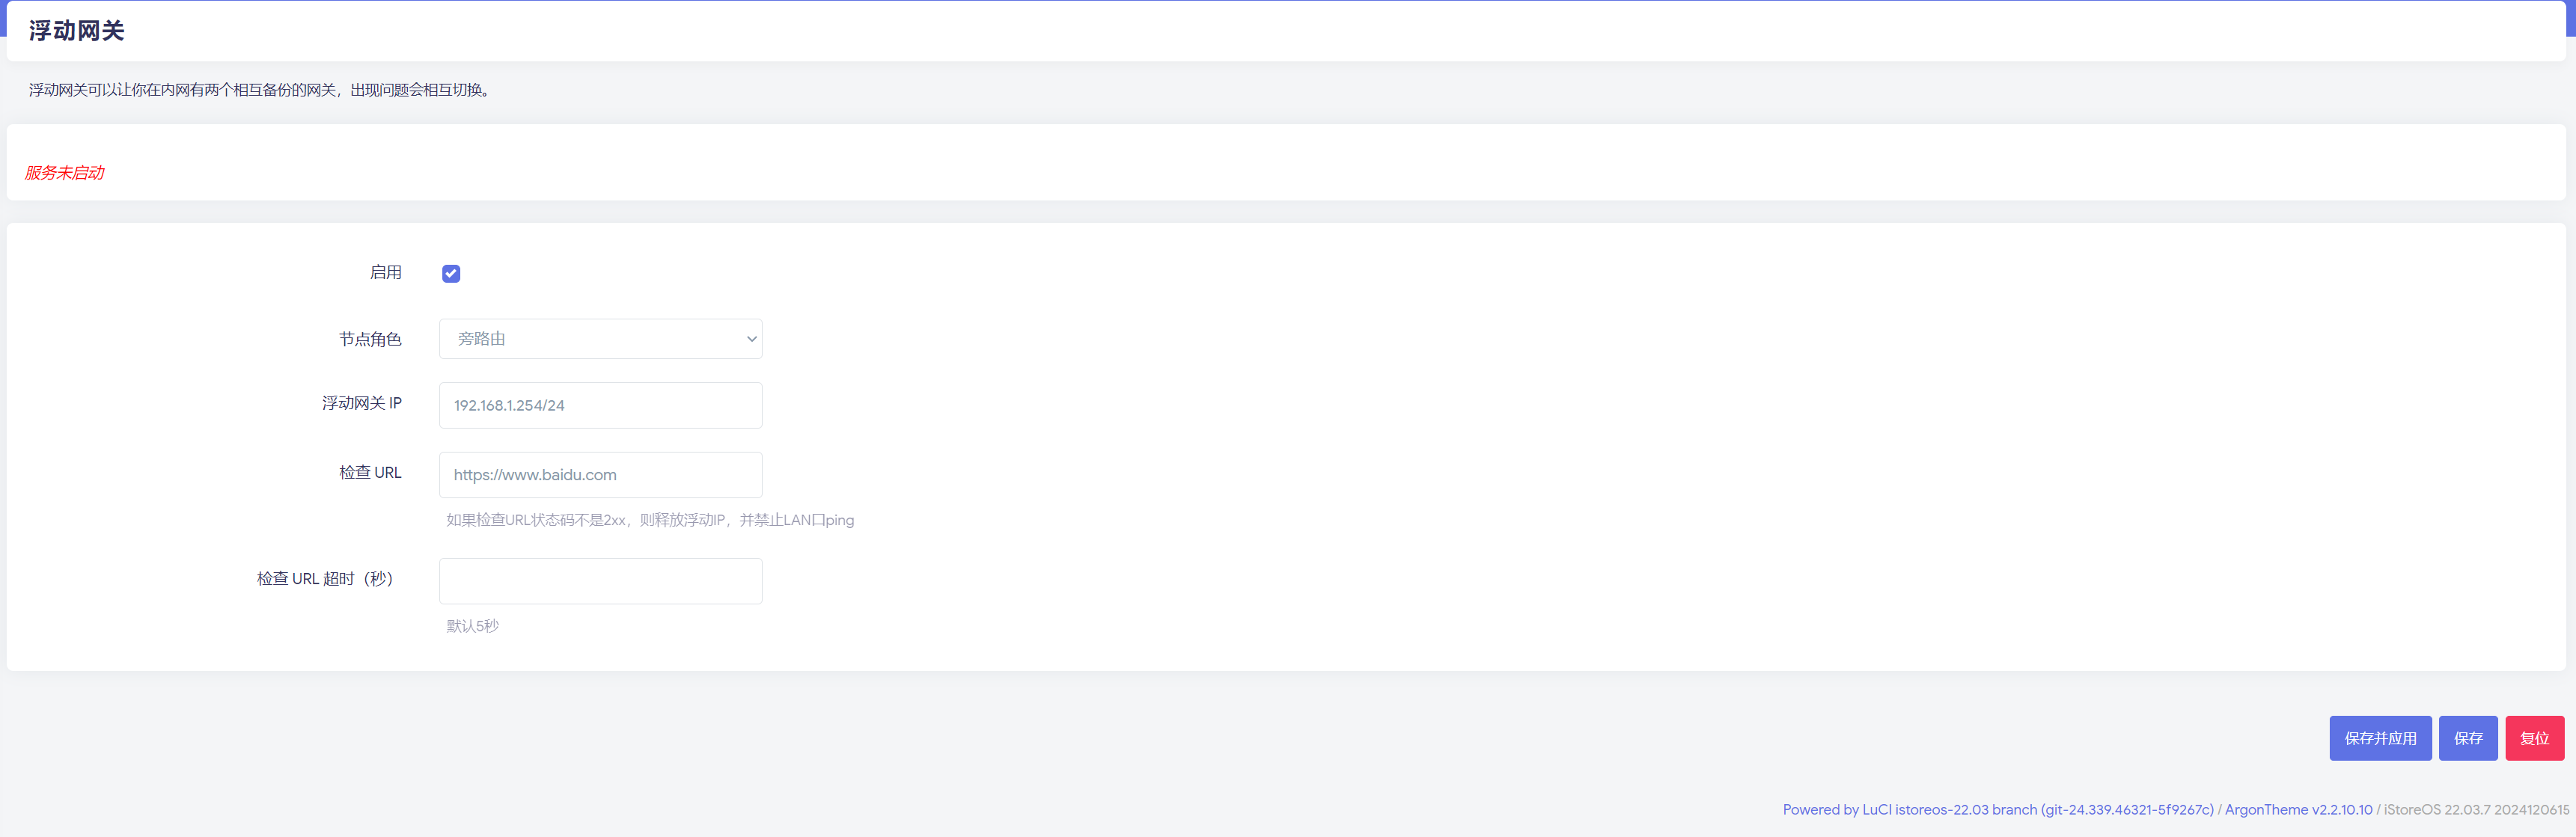Image resolution: width=2576 pixels, height=837 pixels.
Task: Click the 浮动网关 IP field label
Action: 361,403
